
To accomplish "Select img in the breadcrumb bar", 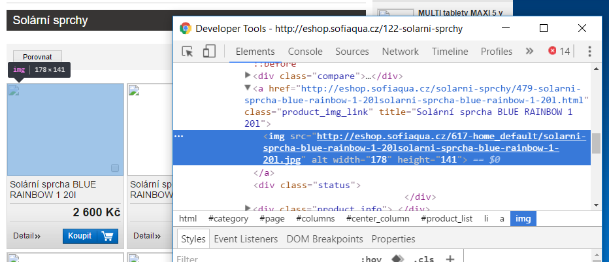I will coord(523,218).
